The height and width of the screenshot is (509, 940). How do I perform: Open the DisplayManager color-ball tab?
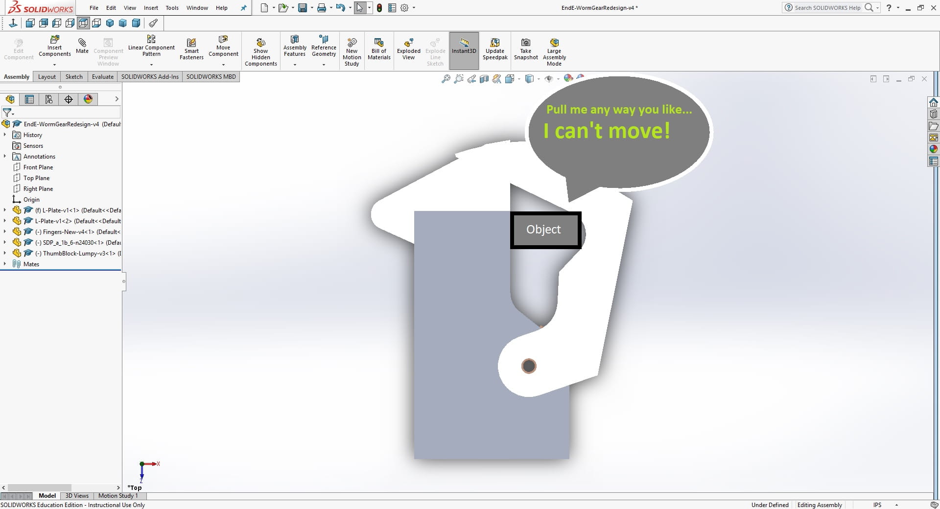point(88,99)
